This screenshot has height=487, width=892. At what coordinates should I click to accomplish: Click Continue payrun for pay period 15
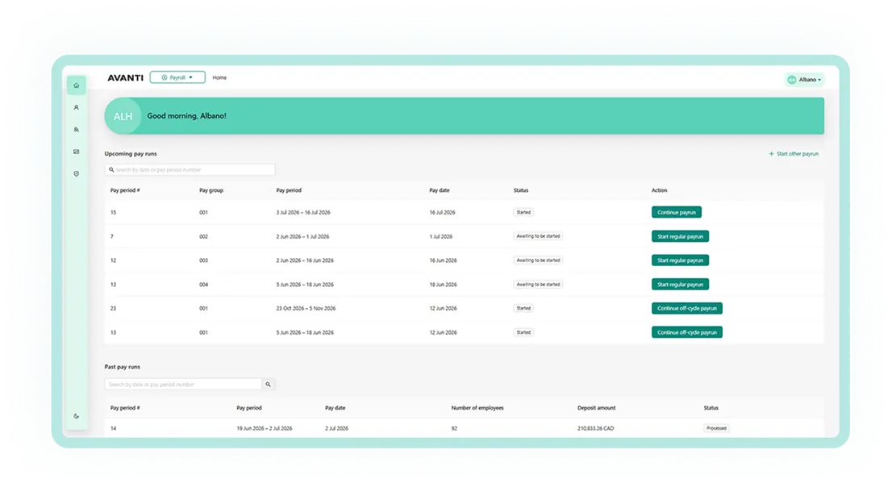677,212
